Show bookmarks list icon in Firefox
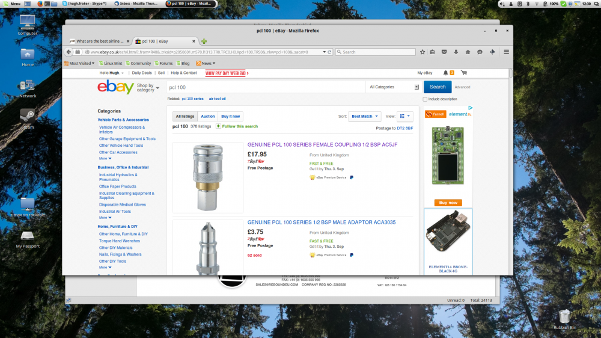Image resolution: width=601 pixels, height=338 pixels. (x=432, y=52)
